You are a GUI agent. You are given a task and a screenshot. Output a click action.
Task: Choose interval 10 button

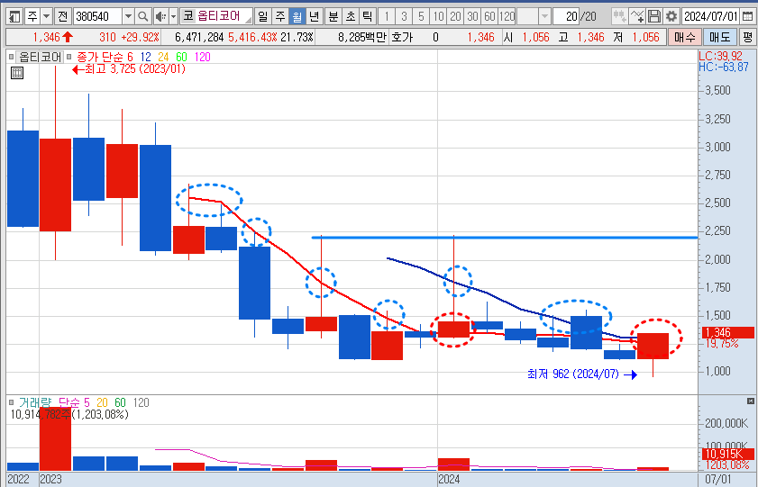tap(438, 16)
